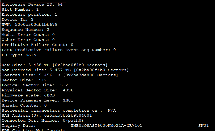Click the Firmware state: JBOD text

[28, 95]
